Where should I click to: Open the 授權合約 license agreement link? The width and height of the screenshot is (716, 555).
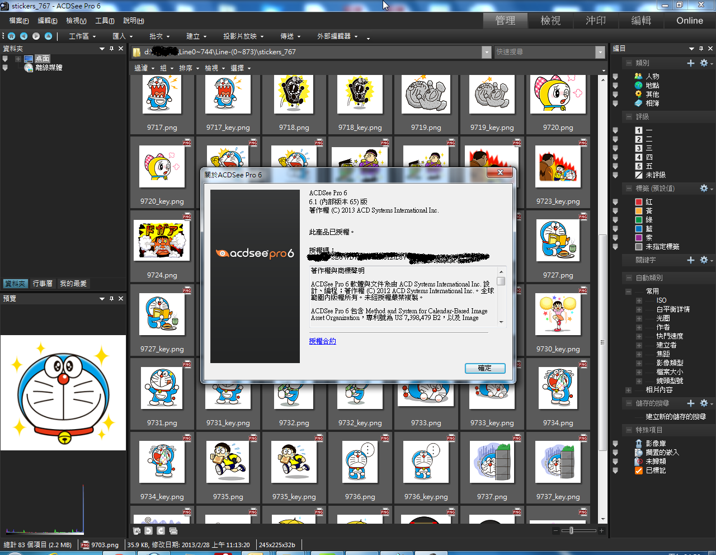[322, 341]
